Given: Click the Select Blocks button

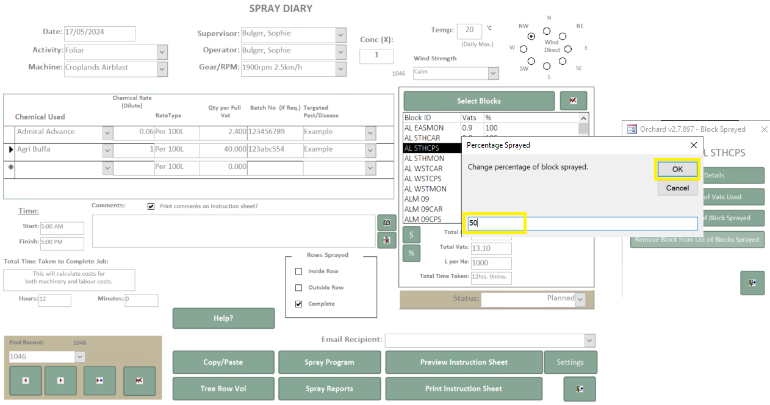Looking at the screenshot, I should coord(479,101).
